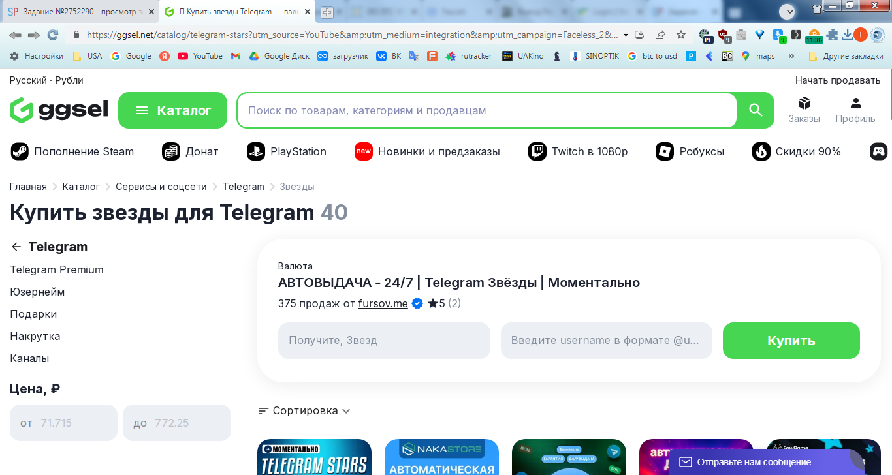Open seller fursov.me link
The image size is (892, 475).
point(383,303)
